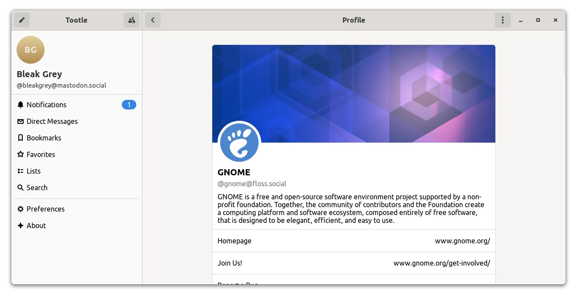Open Preferences in the sidebar
The height and width of the screenshot is (297, 577).
[77, 209]
